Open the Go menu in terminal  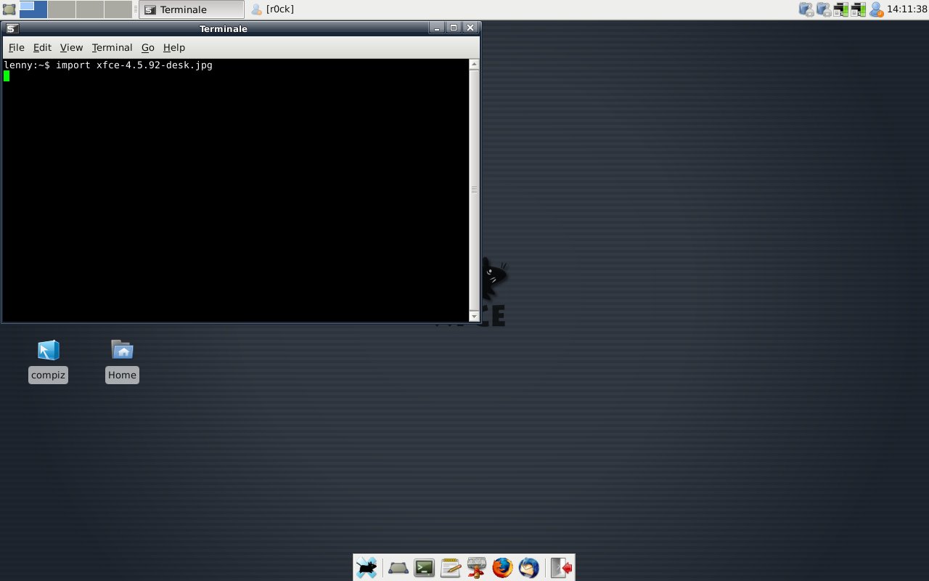(147, 47)
